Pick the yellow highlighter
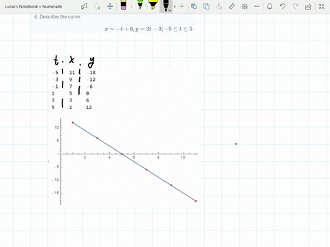The width and height of the screenshot is (330, 247). 153,5
